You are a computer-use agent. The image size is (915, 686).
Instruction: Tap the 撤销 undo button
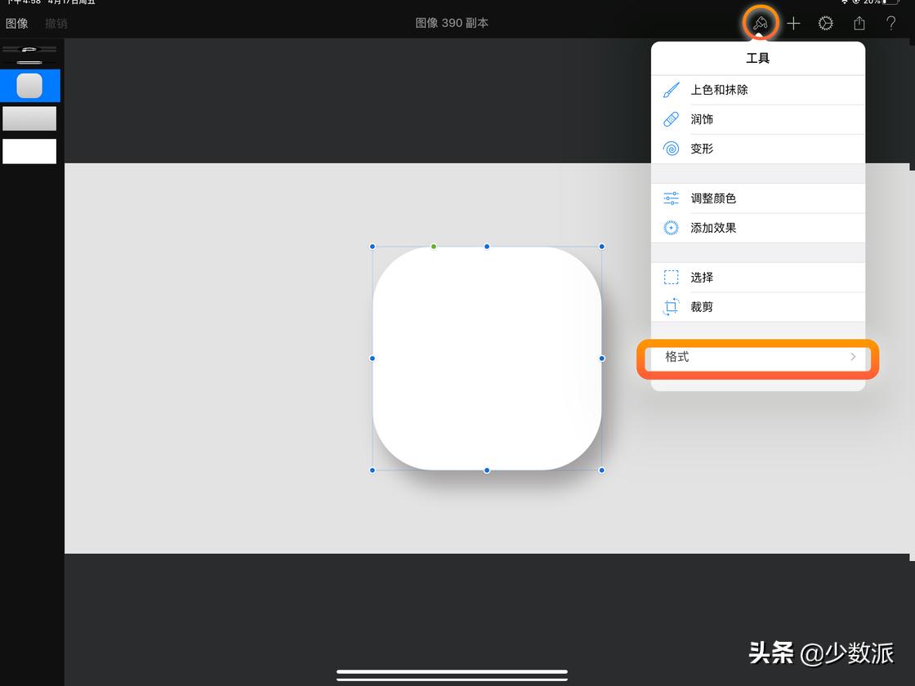[56, 24]
